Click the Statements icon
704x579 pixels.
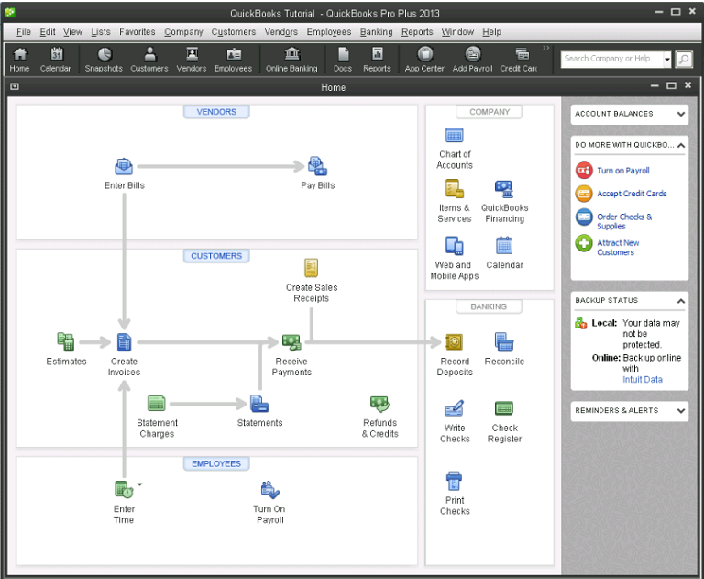point(259,403)
